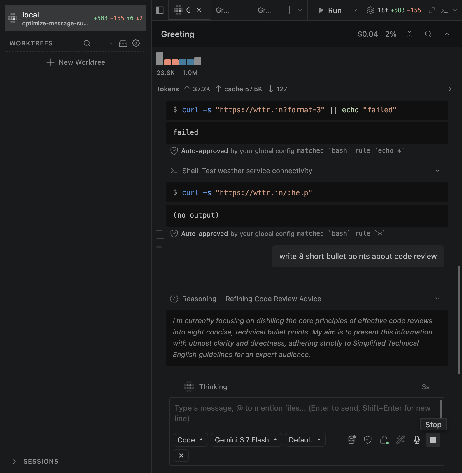Collapse Reasoning Refining Code Review Advice

[x=437, y=299]
